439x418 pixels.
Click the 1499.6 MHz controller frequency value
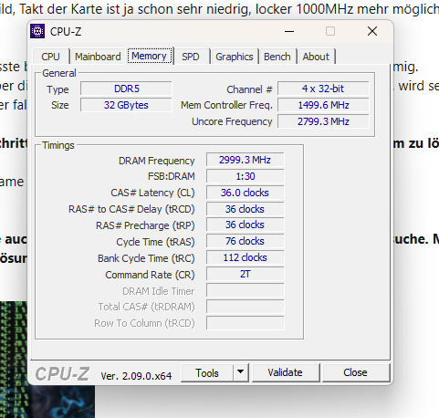[x=323, y=105]
